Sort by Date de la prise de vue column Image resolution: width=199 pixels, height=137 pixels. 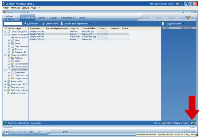pyautogui.click(x=57, y=28)
